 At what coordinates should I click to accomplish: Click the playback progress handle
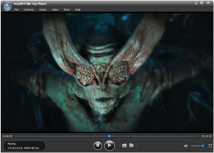point(109,136)
